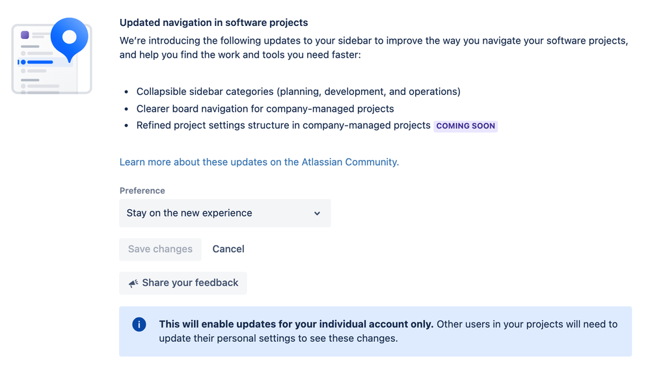Image resolution: width=650 pixels, height=377 pixels.
Task: Click the Cancel button
Action: click(228, 249)
